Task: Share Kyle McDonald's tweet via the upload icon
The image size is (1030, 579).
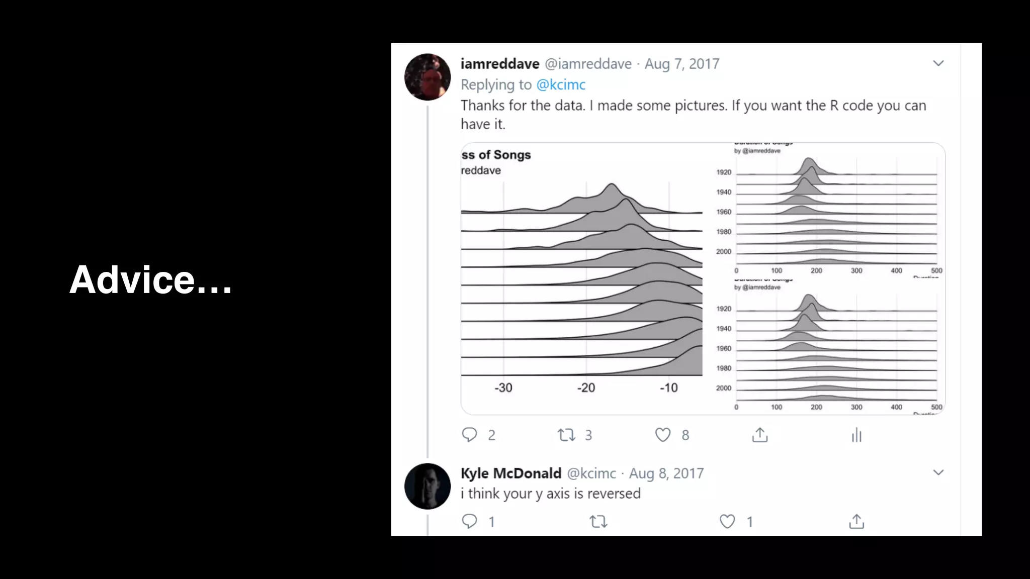Action: [856, 522]
